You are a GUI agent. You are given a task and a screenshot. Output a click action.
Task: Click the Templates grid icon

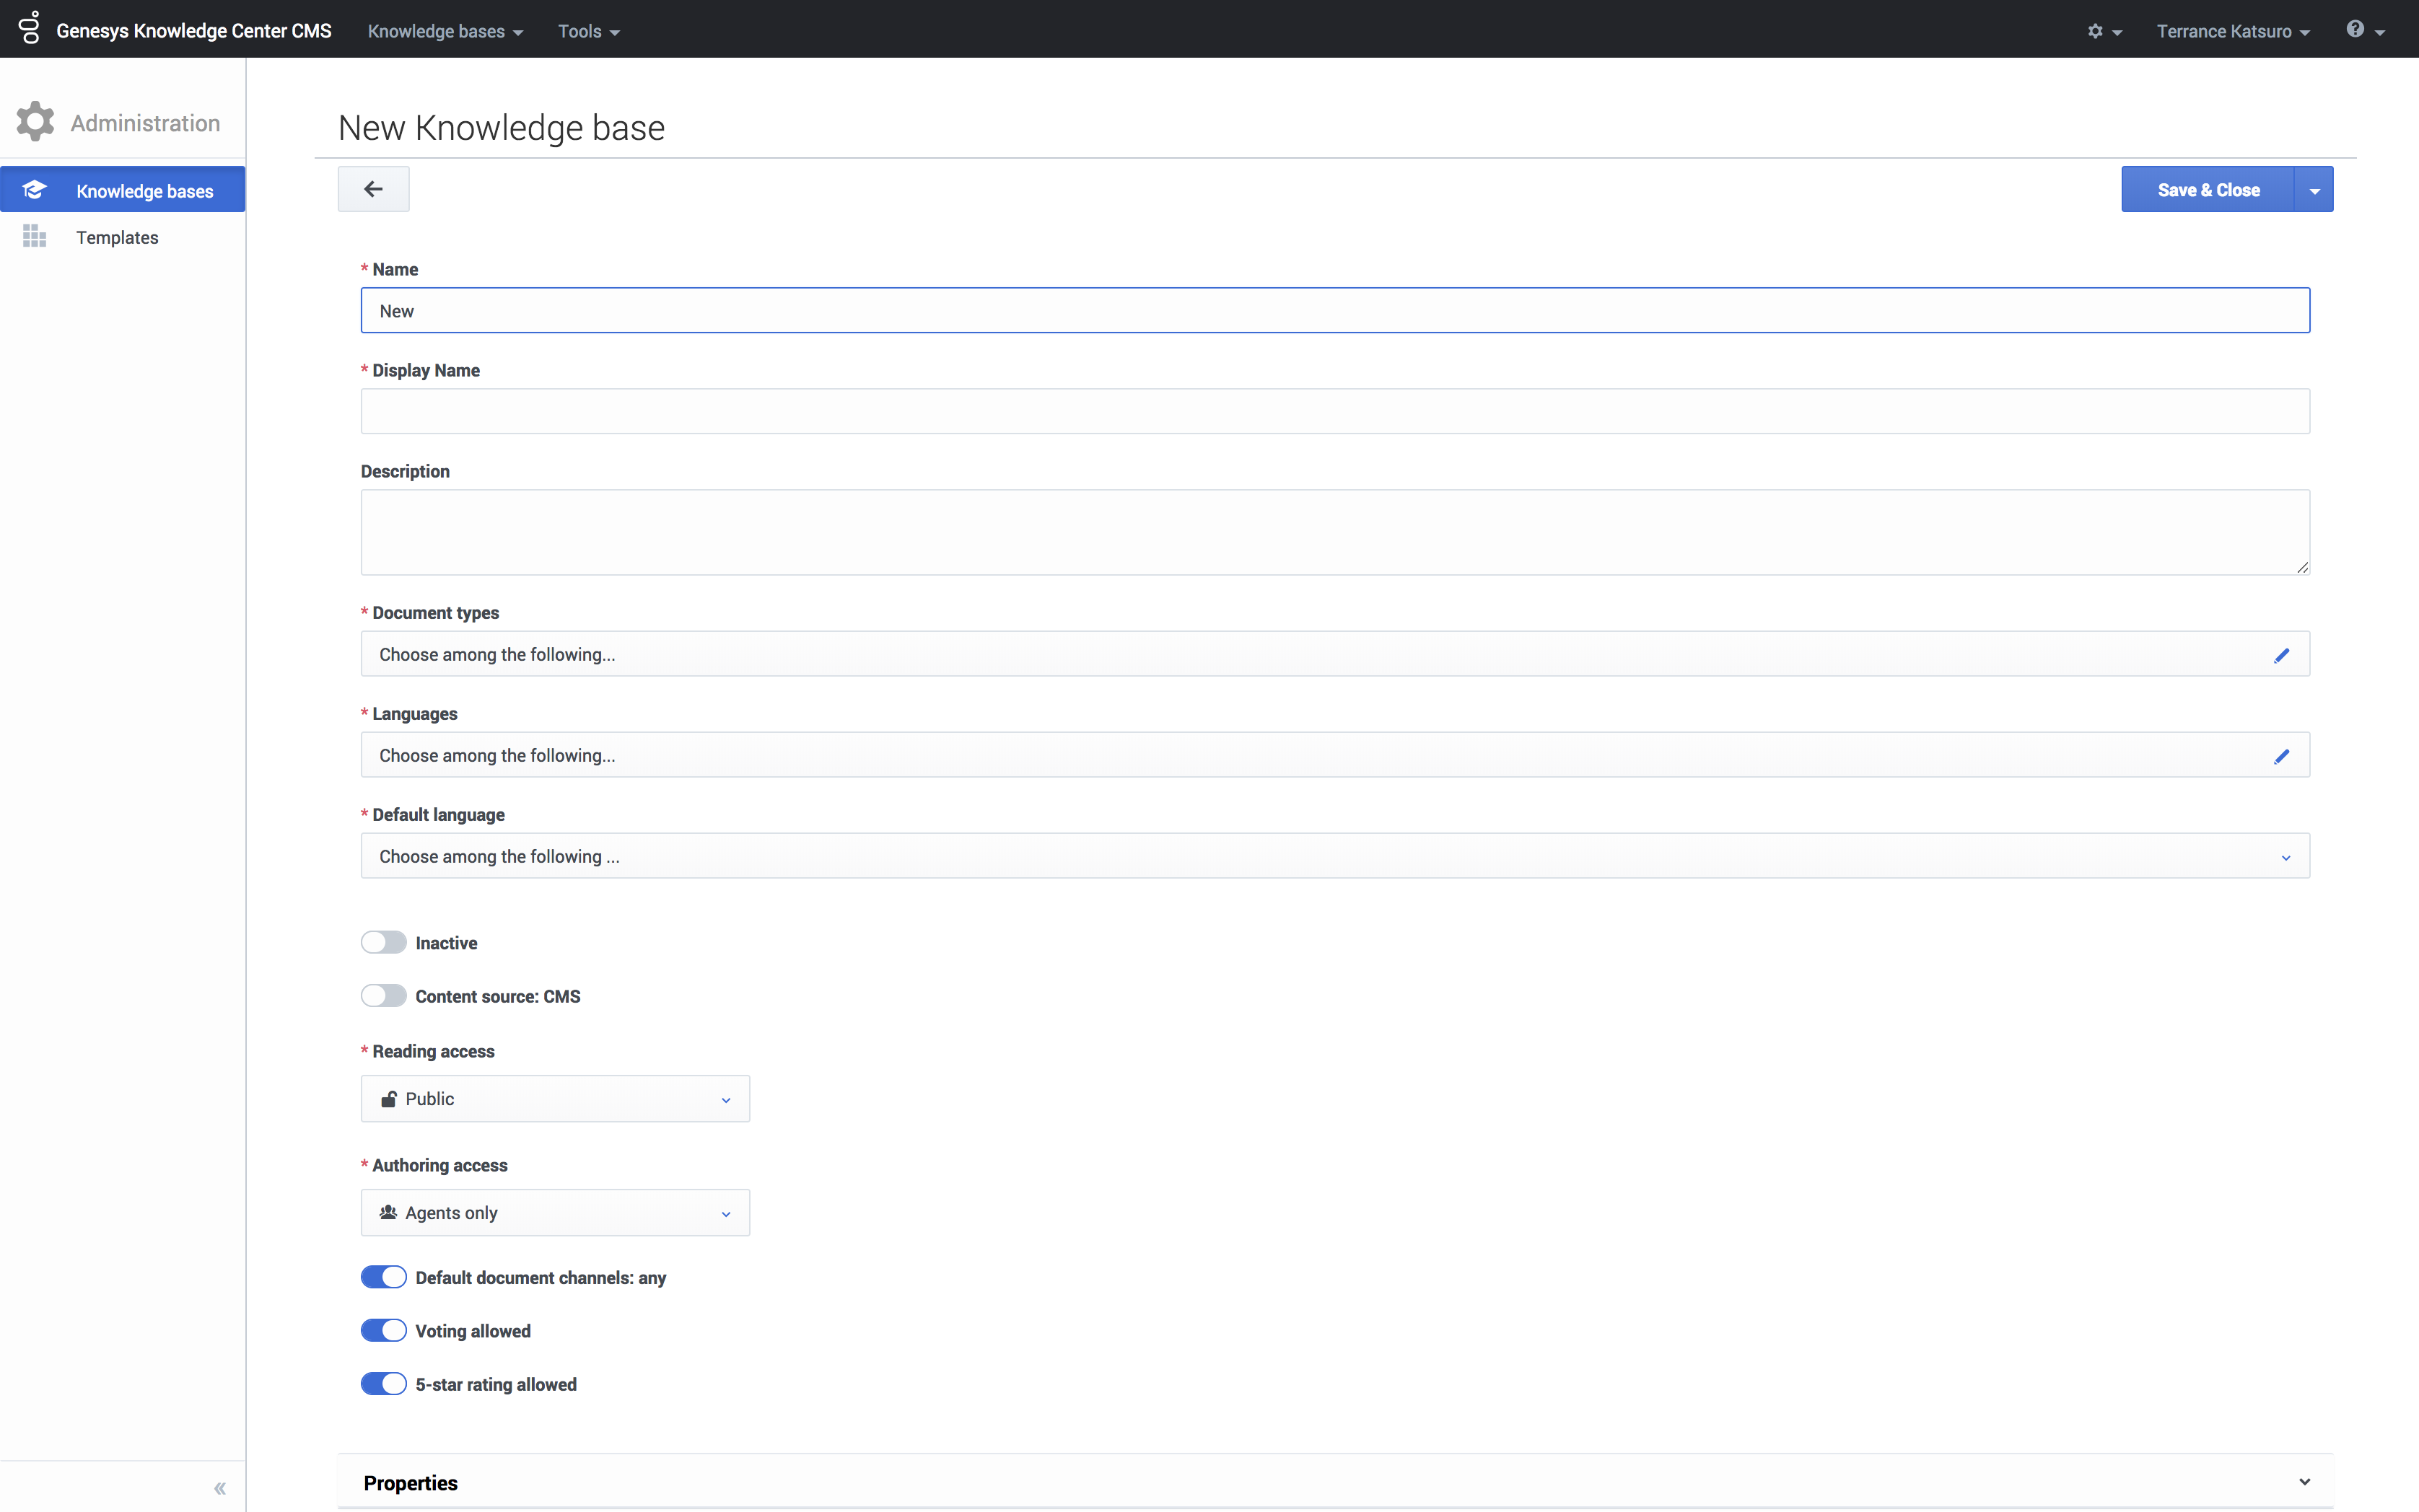tap(35, 237)
